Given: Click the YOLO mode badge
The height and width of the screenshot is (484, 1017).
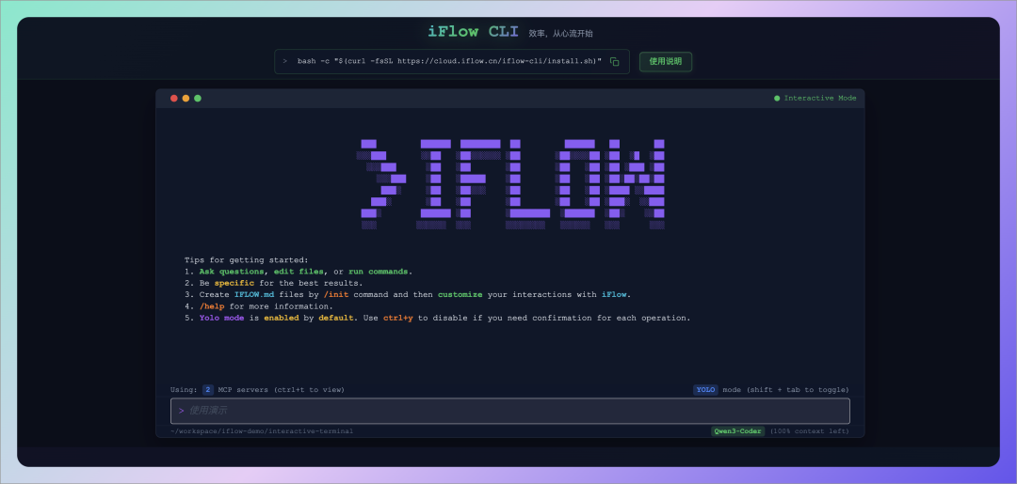Looking at the screenshot, I should point(705,390).
